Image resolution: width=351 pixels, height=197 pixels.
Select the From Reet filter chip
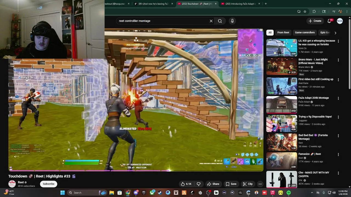coord(283,33)
